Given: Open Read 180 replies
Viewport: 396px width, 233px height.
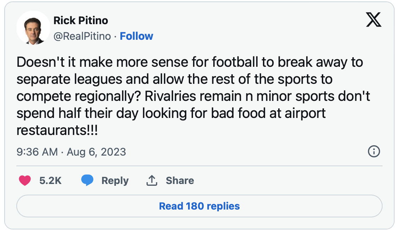Looking at the screenshot, I should (199, 206).
